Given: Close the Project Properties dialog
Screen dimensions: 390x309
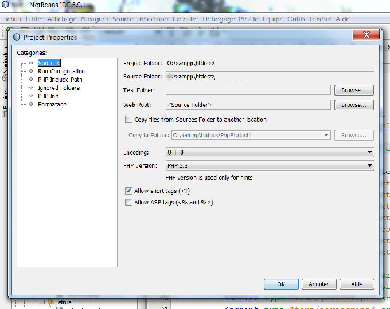Looking at the screenshot, I should [x=366, y=35].
